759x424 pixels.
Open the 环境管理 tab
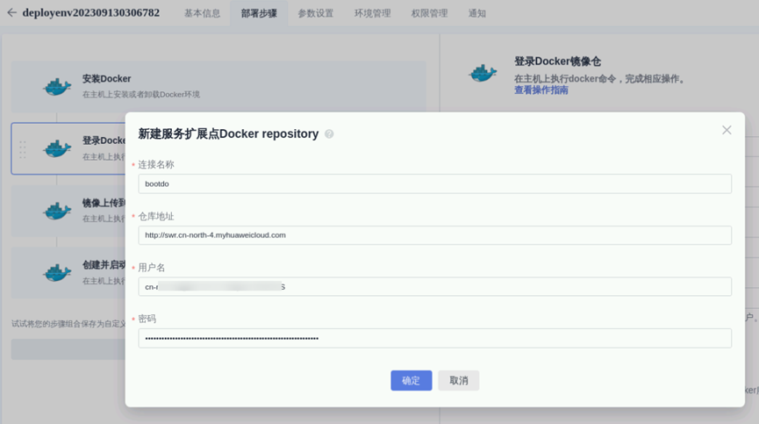372,13
